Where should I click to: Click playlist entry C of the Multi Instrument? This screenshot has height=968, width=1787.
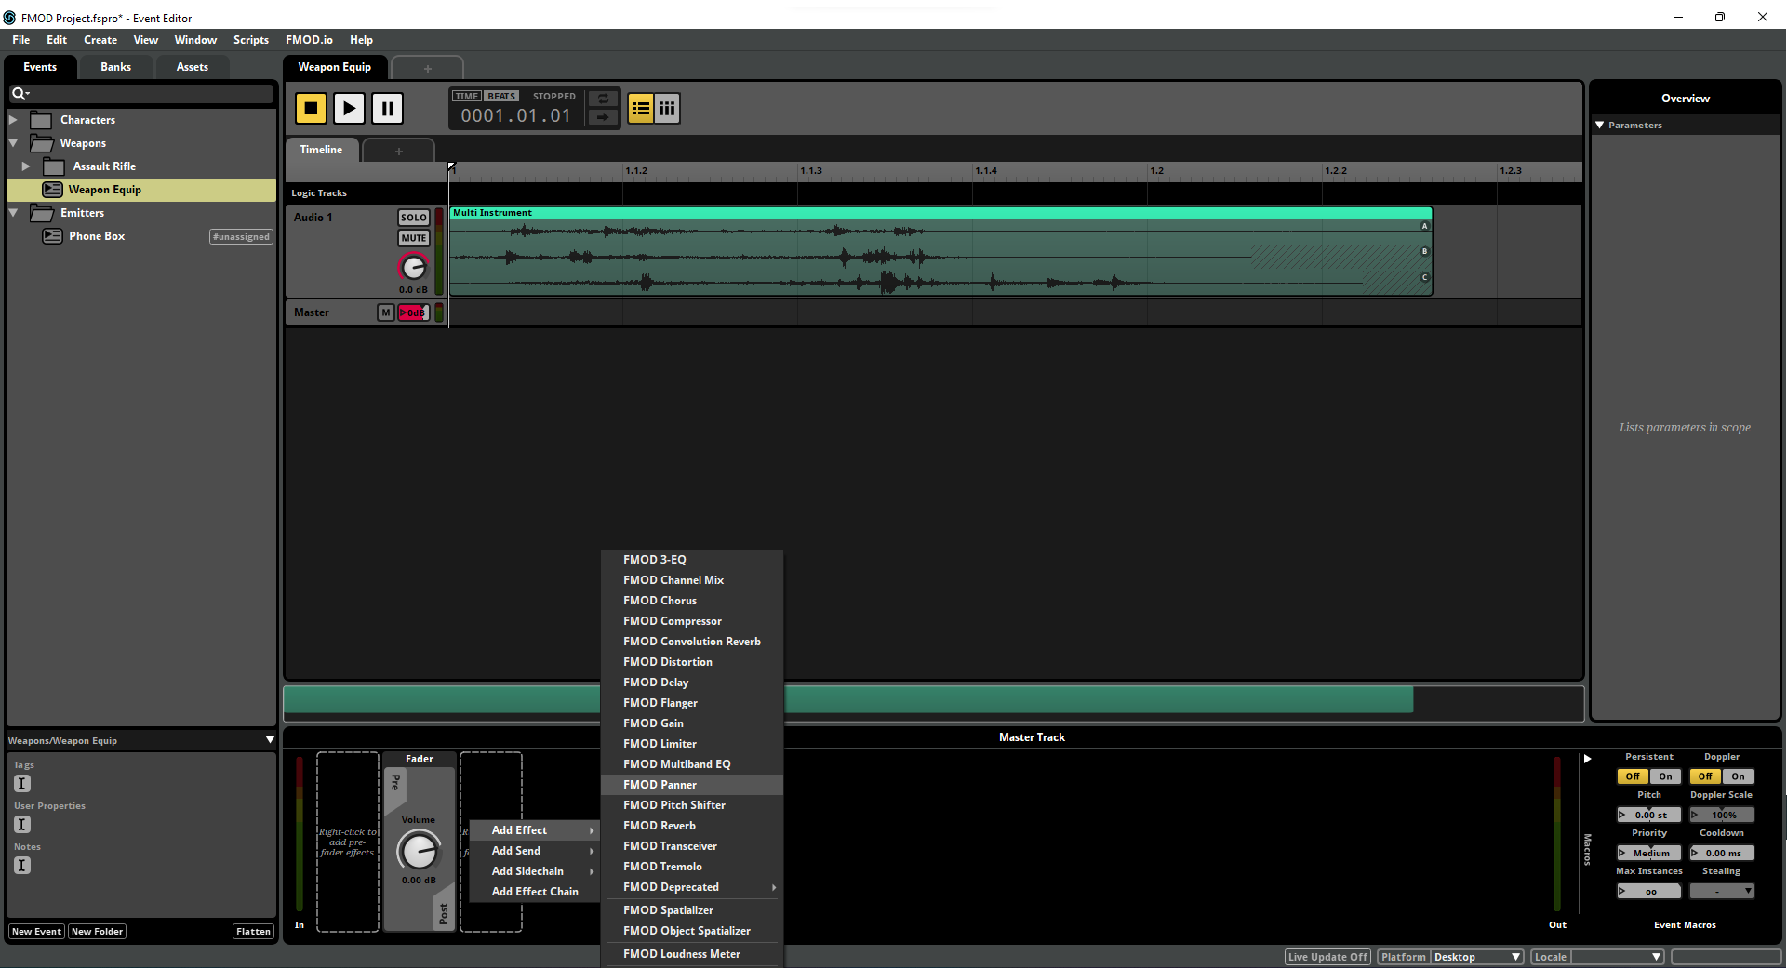tap(1424, 278)
